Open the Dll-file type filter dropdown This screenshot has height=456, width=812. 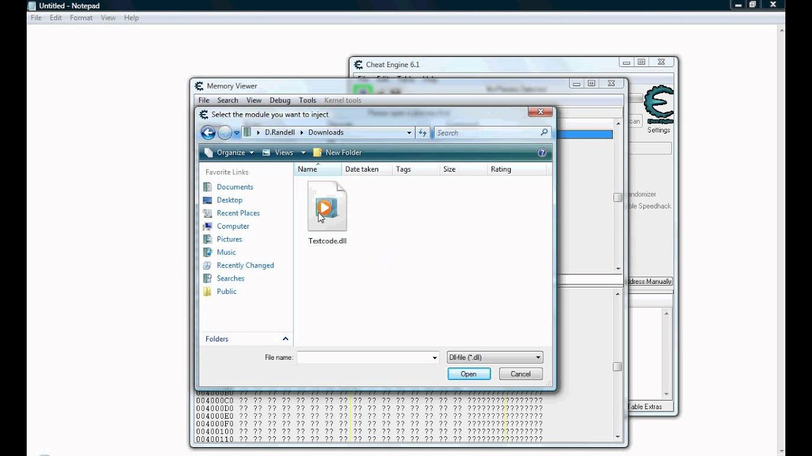click(x=495, y=357)
